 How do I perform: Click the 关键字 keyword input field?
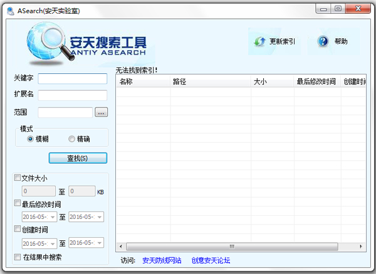(73, 79)
